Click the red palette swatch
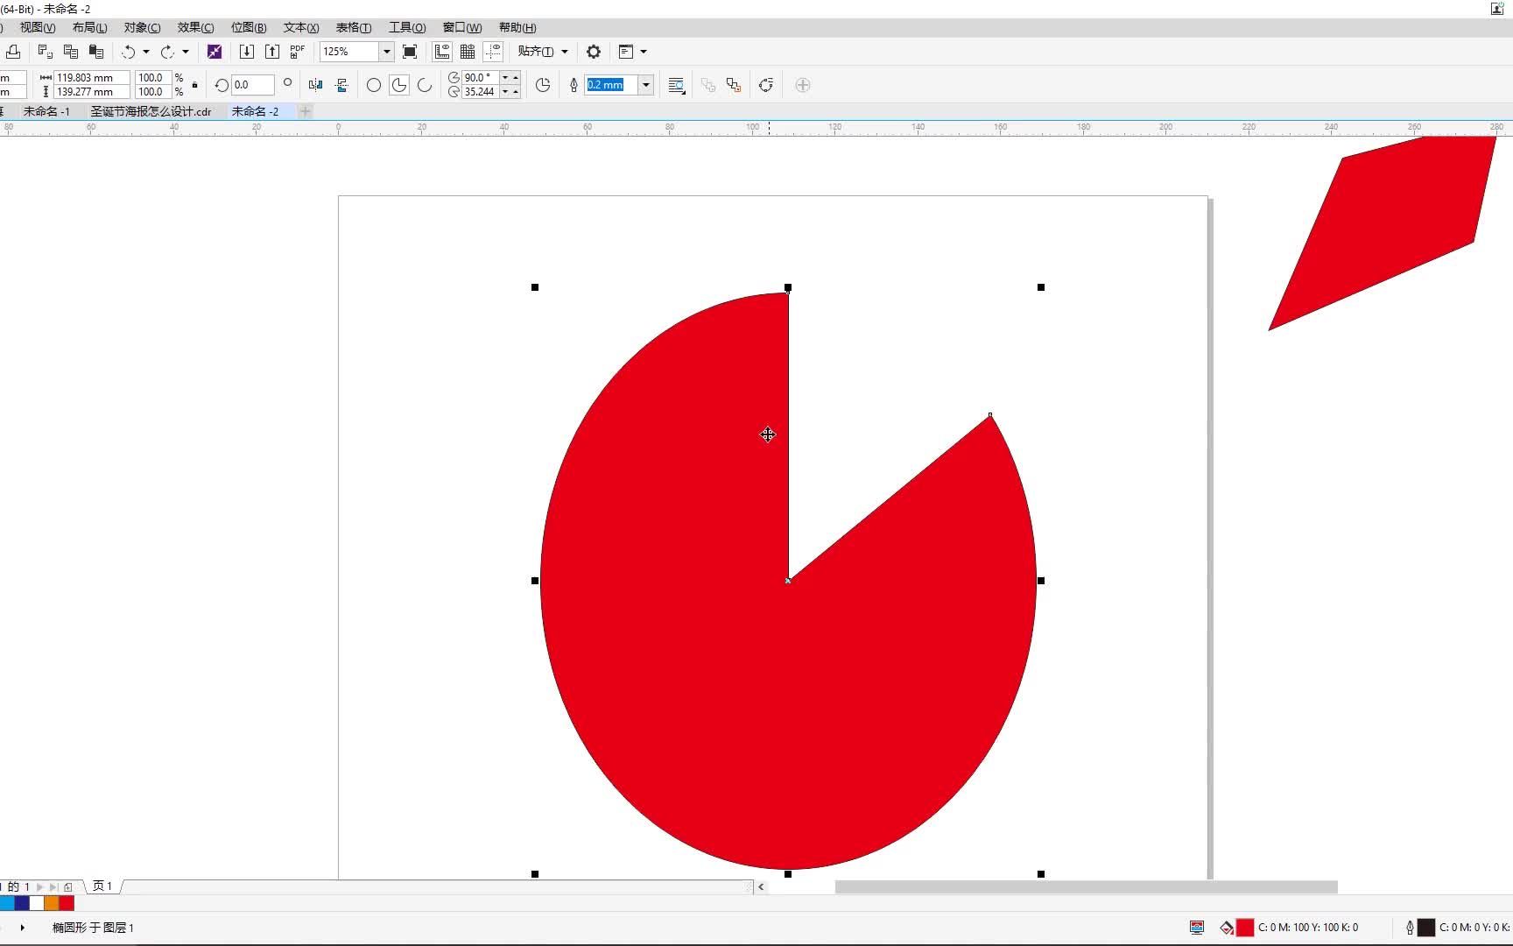The height and width of the screenshot is (946, 1513). (67, 903)
